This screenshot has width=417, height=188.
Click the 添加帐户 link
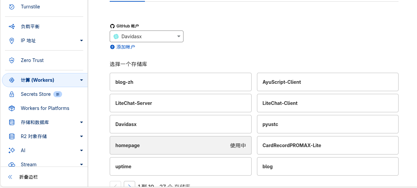point(126,47)
